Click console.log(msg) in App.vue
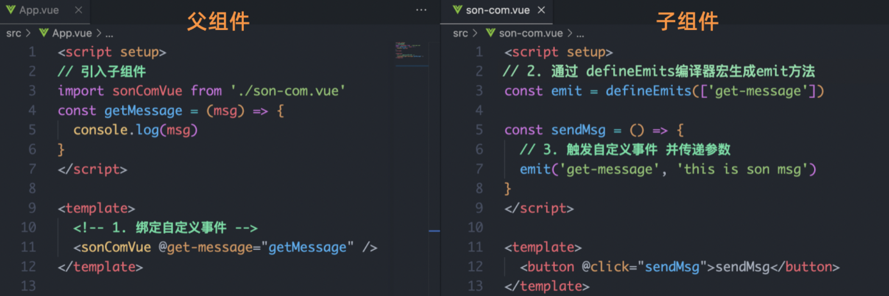The width and height of the screenshot is (889, 296). click(136, 130)
